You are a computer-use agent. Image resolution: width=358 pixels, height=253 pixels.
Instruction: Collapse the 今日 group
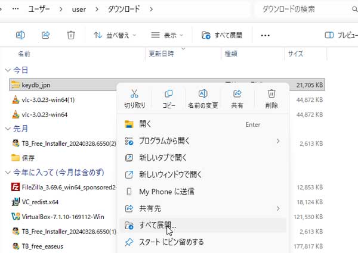(8, 70)
